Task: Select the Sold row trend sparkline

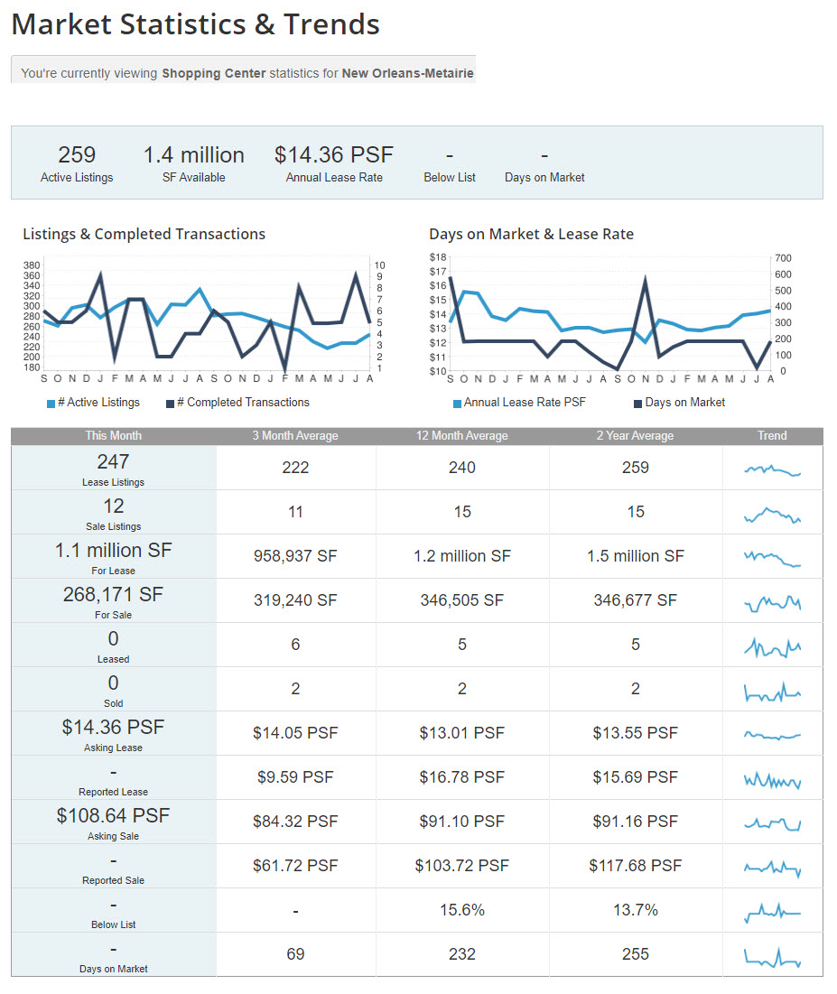Action: (x=772, y=692)
